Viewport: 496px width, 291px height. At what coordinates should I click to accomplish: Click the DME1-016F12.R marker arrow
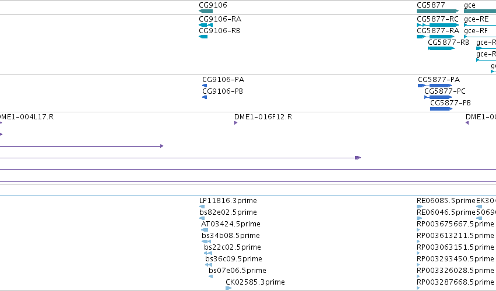click(x=235, y=123)
